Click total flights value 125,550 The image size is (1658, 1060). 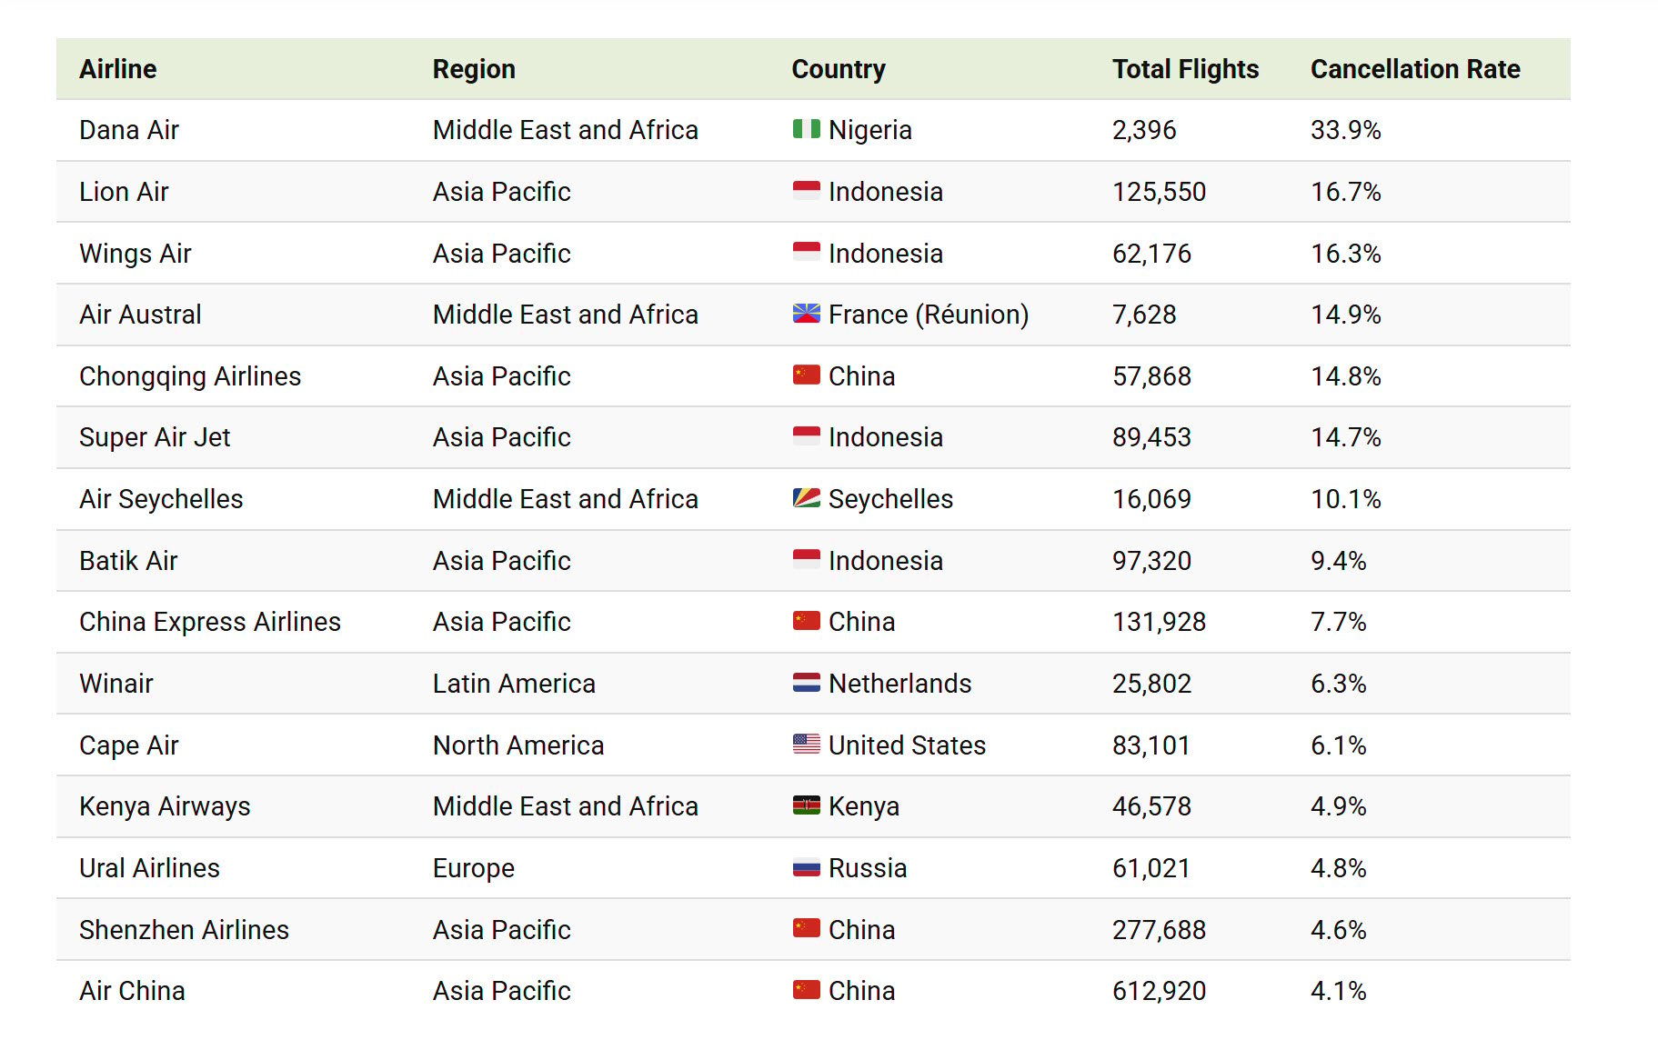click(1160, 192)
